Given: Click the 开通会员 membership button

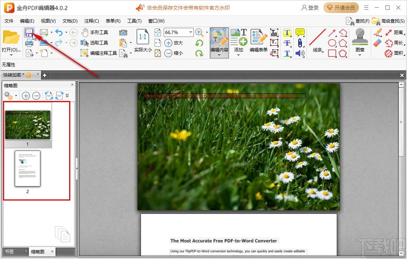Looking at the screenshot, I should click(x=341, y=8).
